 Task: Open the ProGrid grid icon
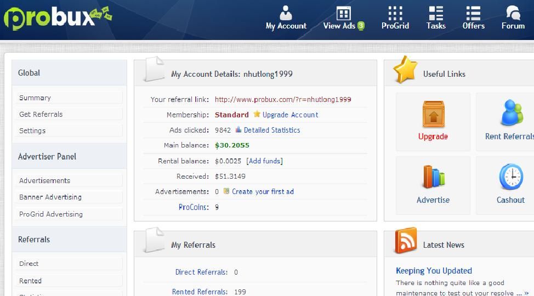(395, 14)
